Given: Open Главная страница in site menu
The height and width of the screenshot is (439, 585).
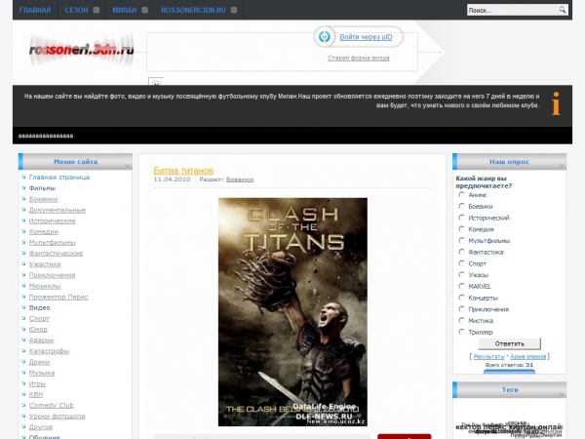Looking at the screenshot, I should [x=59, y=177].
